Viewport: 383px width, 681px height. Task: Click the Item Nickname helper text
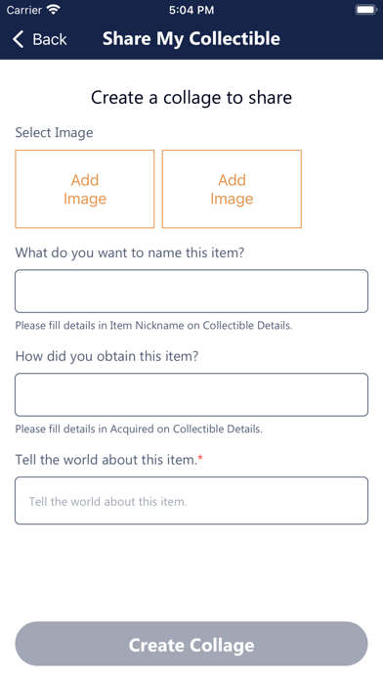click(154, 325)
